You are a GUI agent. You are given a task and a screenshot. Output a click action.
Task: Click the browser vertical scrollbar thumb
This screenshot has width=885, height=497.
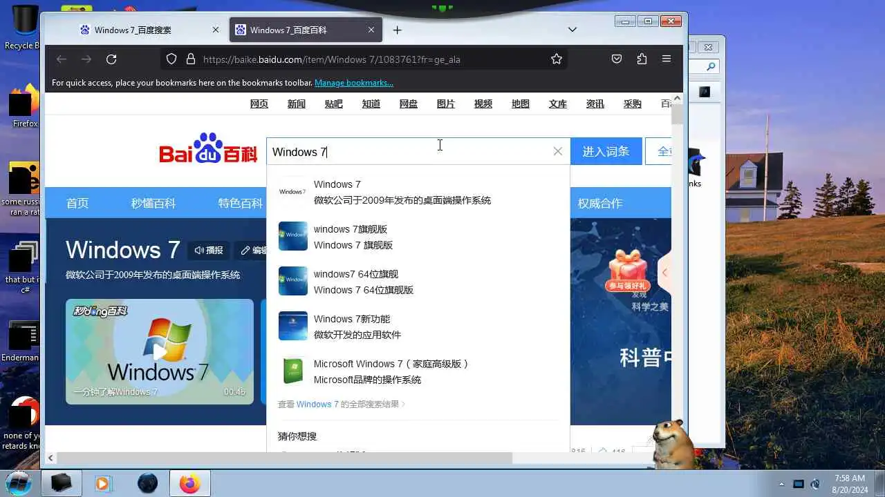point(678,114)
